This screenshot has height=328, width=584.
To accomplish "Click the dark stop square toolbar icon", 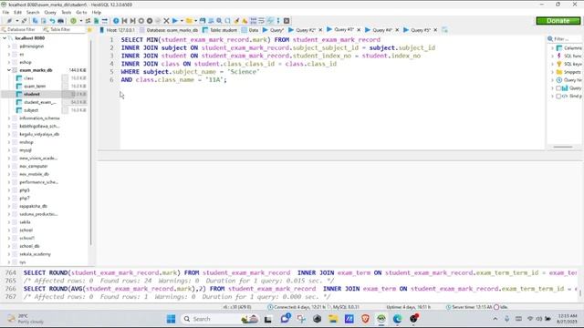I will [287, 21].
